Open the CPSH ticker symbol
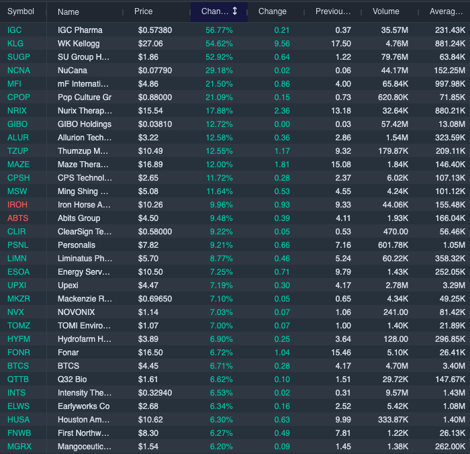Screen dimensions: 470x454 click(x=19, y=178)
